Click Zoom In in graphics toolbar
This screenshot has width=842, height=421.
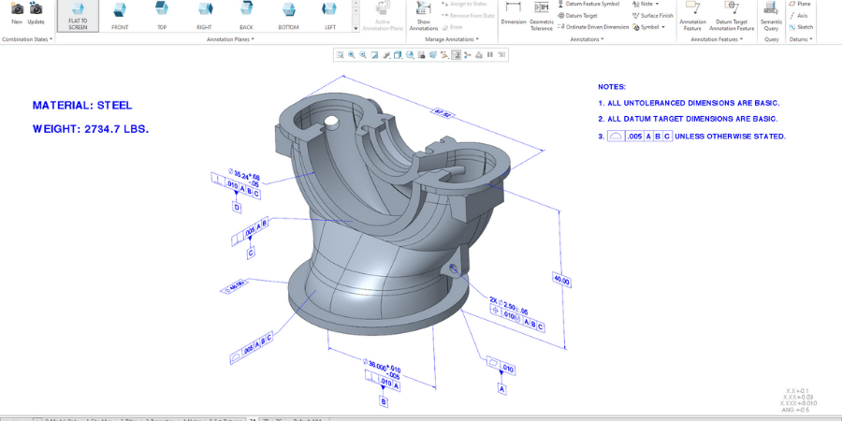tap(351, 55)
